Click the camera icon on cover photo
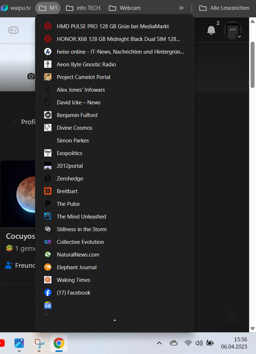Screen dimensions: 256x354 pos(31,76)
